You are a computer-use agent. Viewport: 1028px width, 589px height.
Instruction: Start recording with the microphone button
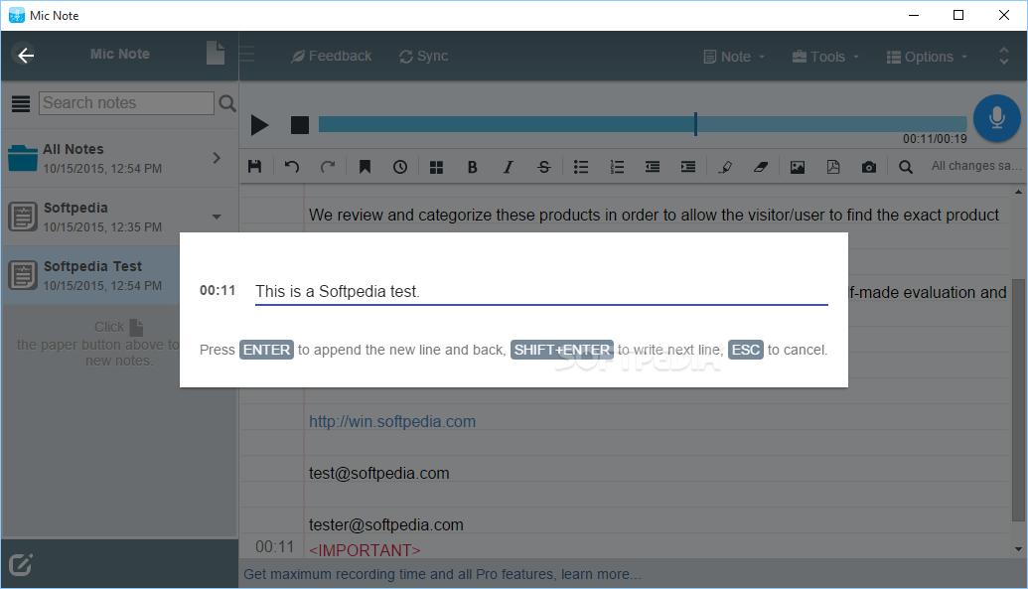tap(996, 118)
